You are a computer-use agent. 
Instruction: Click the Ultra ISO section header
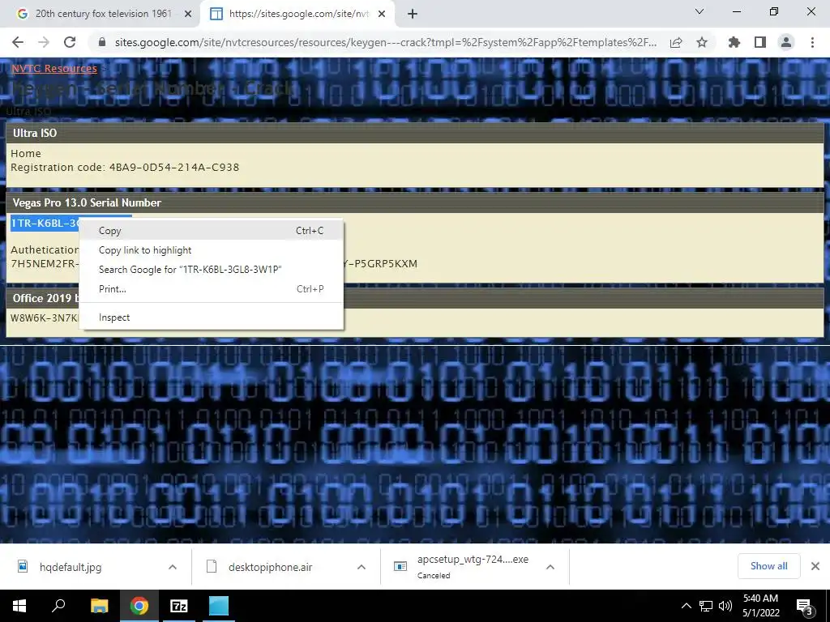[415, 134]
